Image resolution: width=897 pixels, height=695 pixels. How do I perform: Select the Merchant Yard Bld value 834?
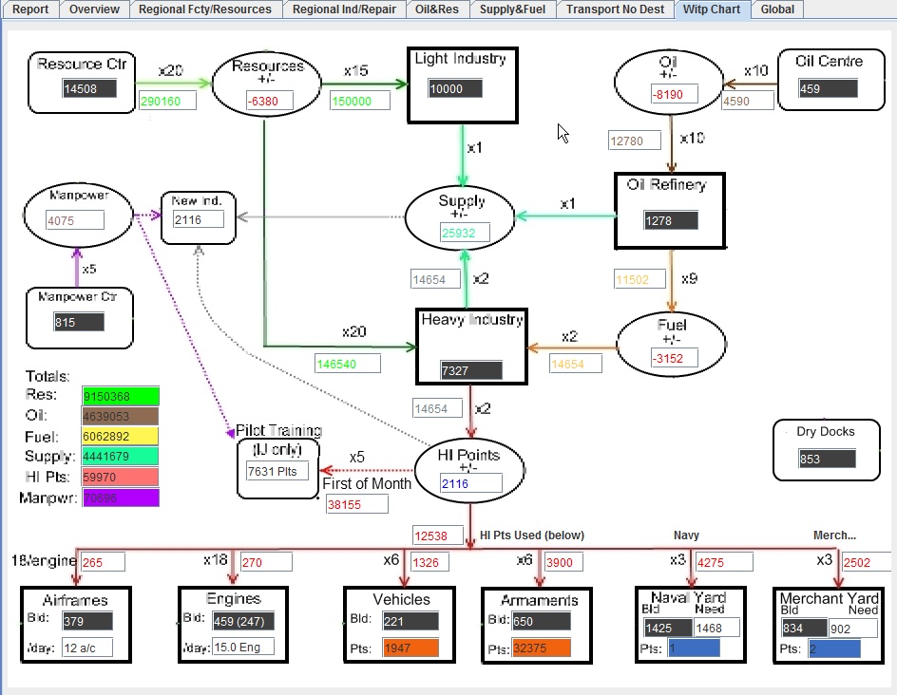pos(804,629)
